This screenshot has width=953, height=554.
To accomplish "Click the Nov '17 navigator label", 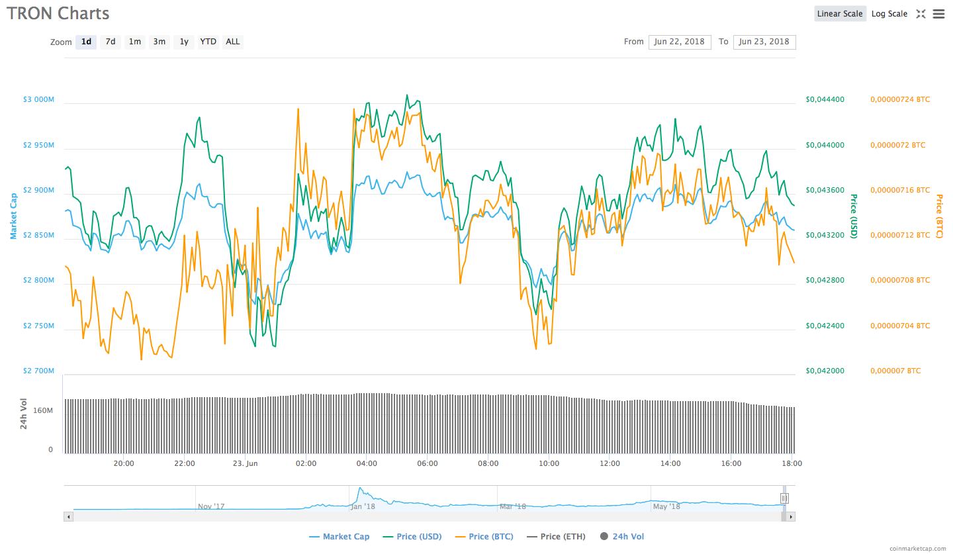I will click(x=211, y=507).
